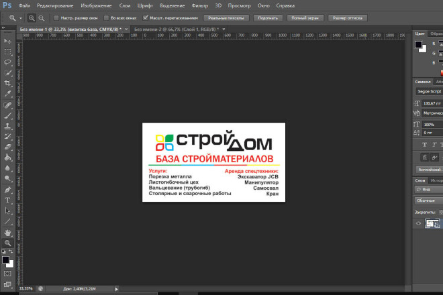
Task: Open the Окно menu
Action: pyautogui.click(x=264, y=5)
